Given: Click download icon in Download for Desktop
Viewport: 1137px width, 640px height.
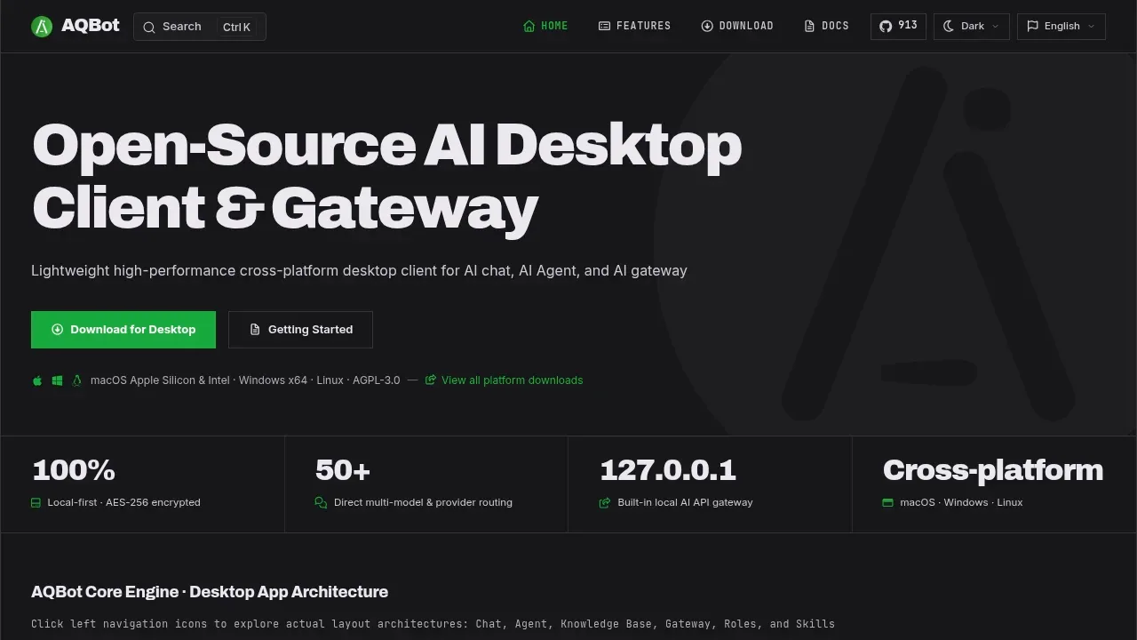Looking at the screenshot, I should point(58,329).
